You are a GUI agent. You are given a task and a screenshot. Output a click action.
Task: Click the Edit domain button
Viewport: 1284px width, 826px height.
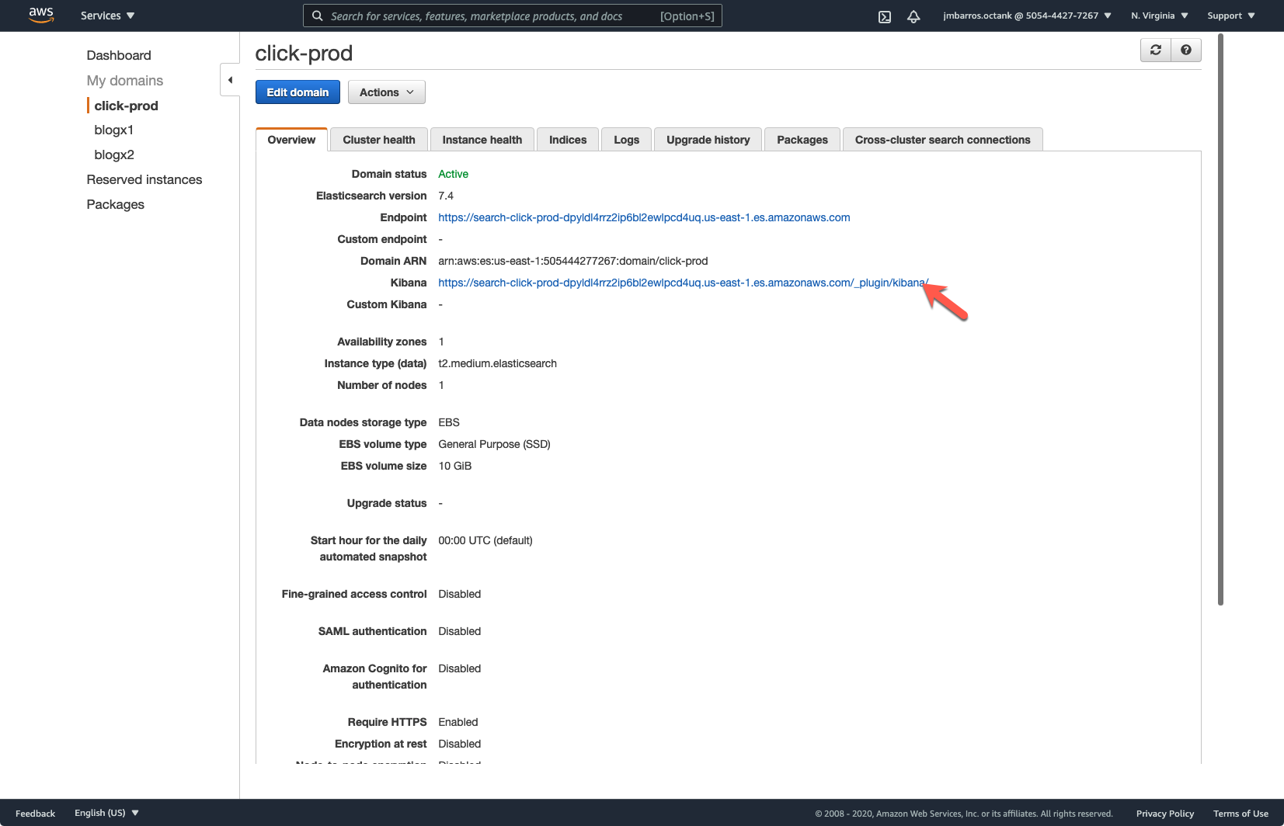[298, 92]
